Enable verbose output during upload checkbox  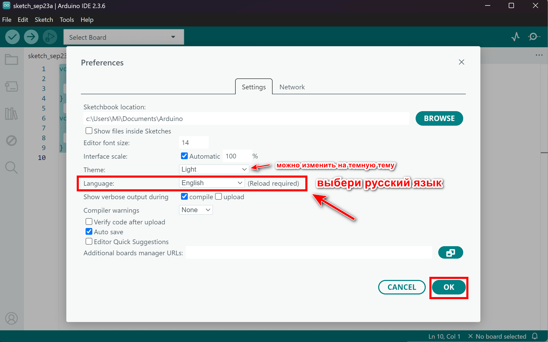coord(218,197)
